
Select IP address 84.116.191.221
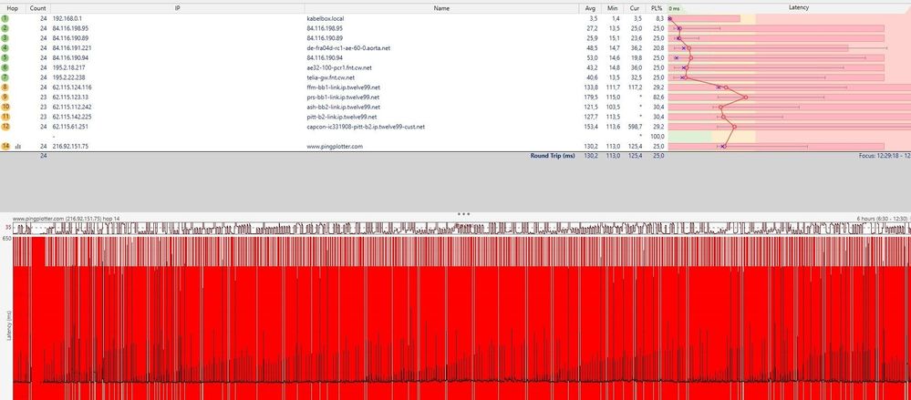[72, 48]
